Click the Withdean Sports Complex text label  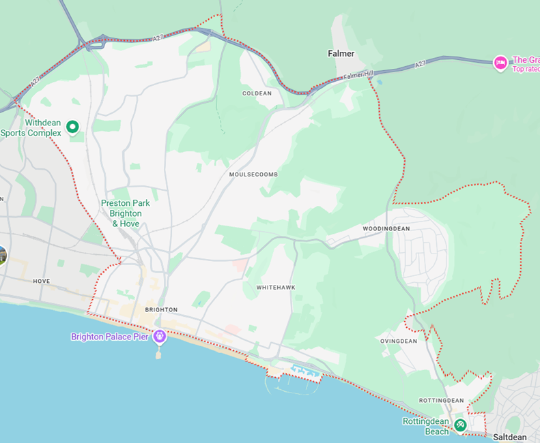[31, 127]
